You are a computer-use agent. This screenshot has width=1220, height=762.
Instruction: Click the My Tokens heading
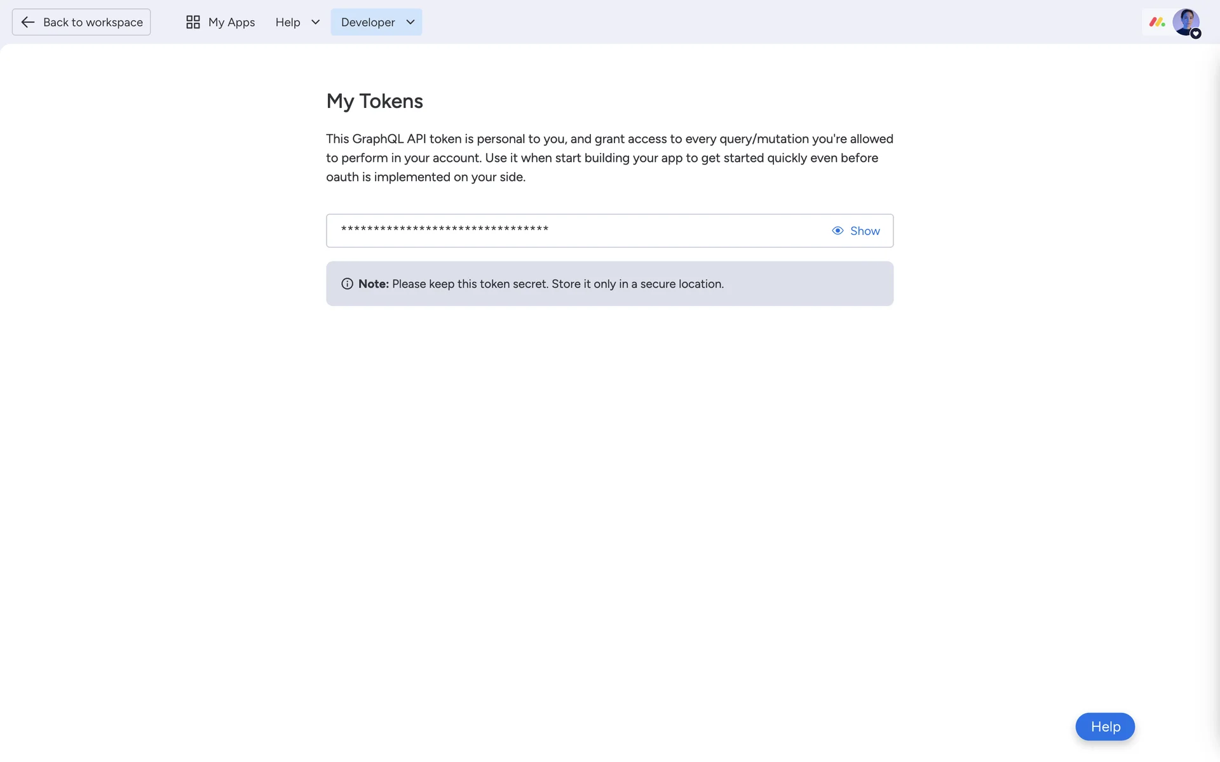(374, 101)
